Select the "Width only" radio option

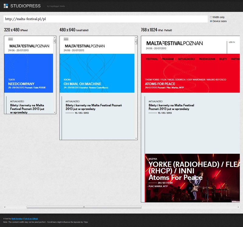click(x=211, y=17)
